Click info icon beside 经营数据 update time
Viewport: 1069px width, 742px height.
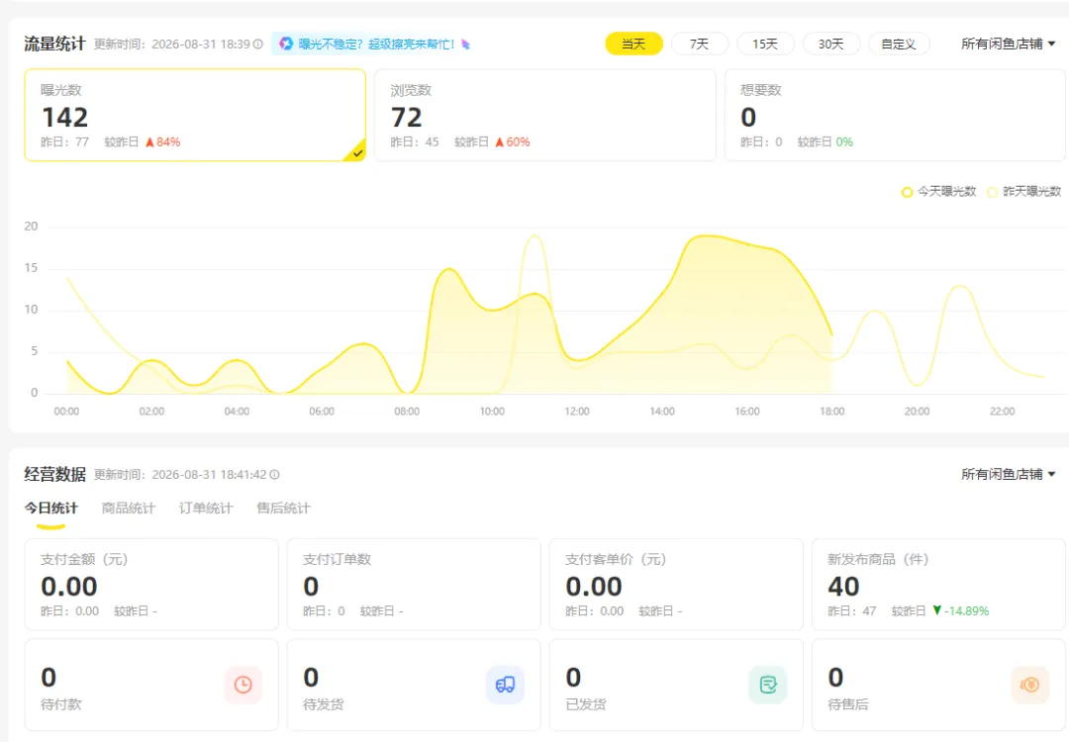click(275, 475)
